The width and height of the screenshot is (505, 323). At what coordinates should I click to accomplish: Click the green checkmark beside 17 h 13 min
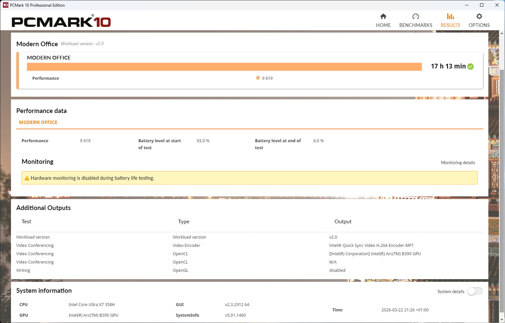click(470, 66)
